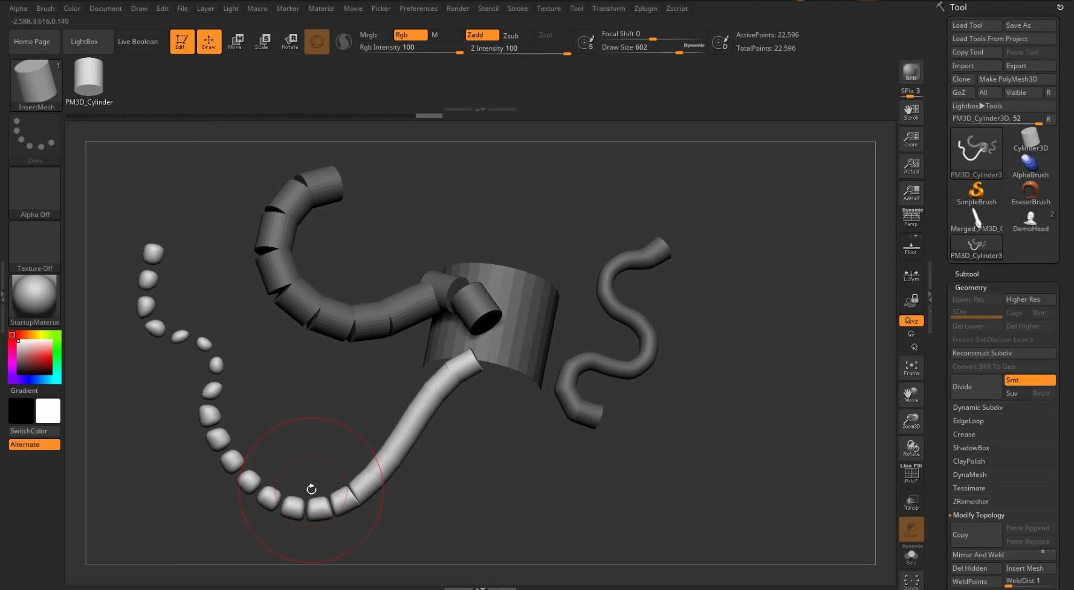
Task: Activate the Rotate mode icon
Action: pos(290,41)
